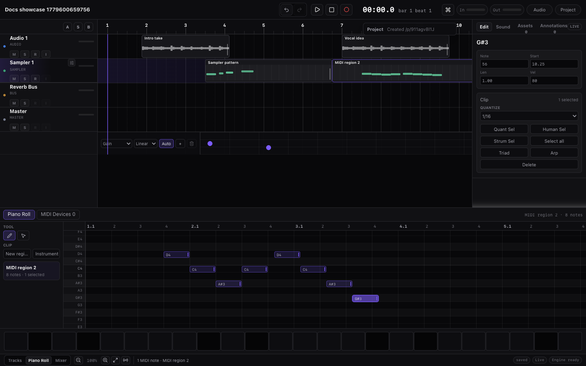Click the Instrument button

point(46,254)
